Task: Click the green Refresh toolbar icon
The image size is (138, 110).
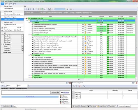Action: point(42,9)
